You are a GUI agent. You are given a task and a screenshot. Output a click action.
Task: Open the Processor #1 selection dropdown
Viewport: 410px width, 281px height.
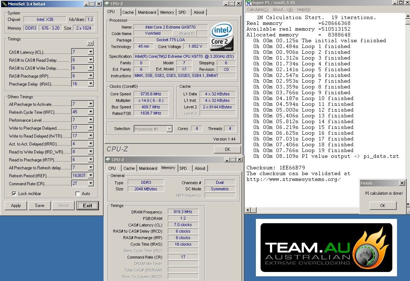point(169,129)
